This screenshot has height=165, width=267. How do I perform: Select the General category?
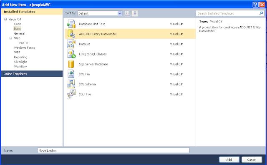click(x=19, y=33)
